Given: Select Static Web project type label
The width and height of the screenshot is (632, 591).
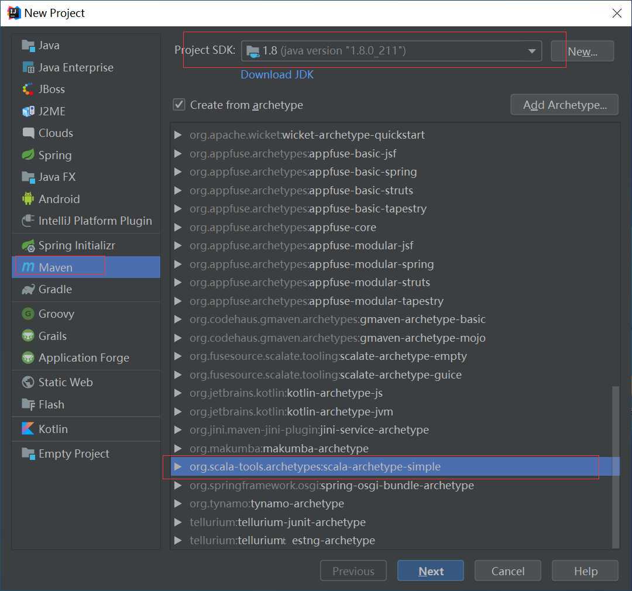Looking at the screenshot, I should (x=66, y=382).
